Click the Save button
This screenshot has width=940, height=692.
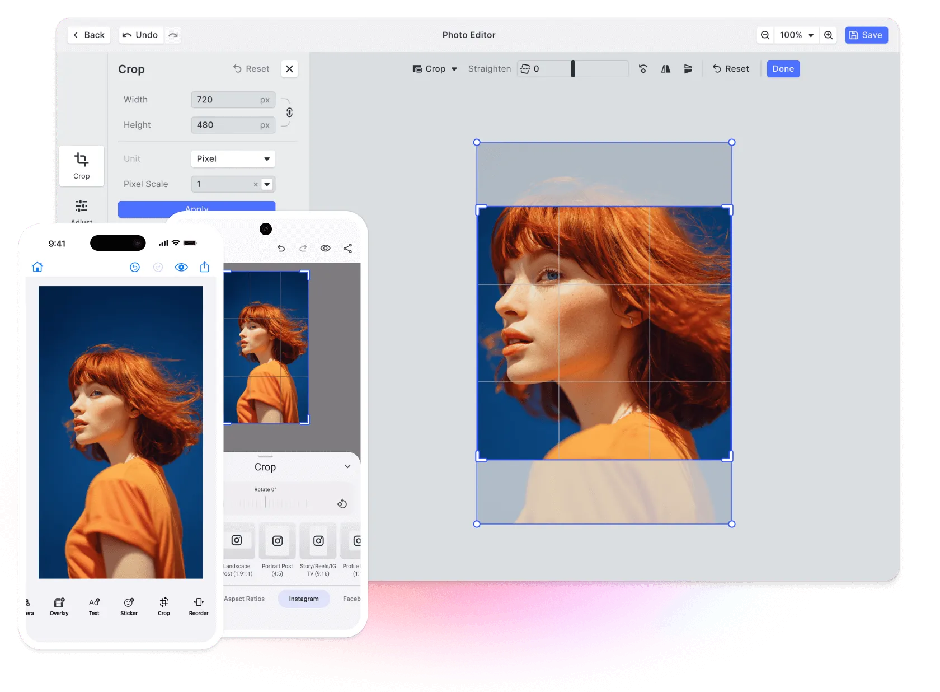point(866,35)
